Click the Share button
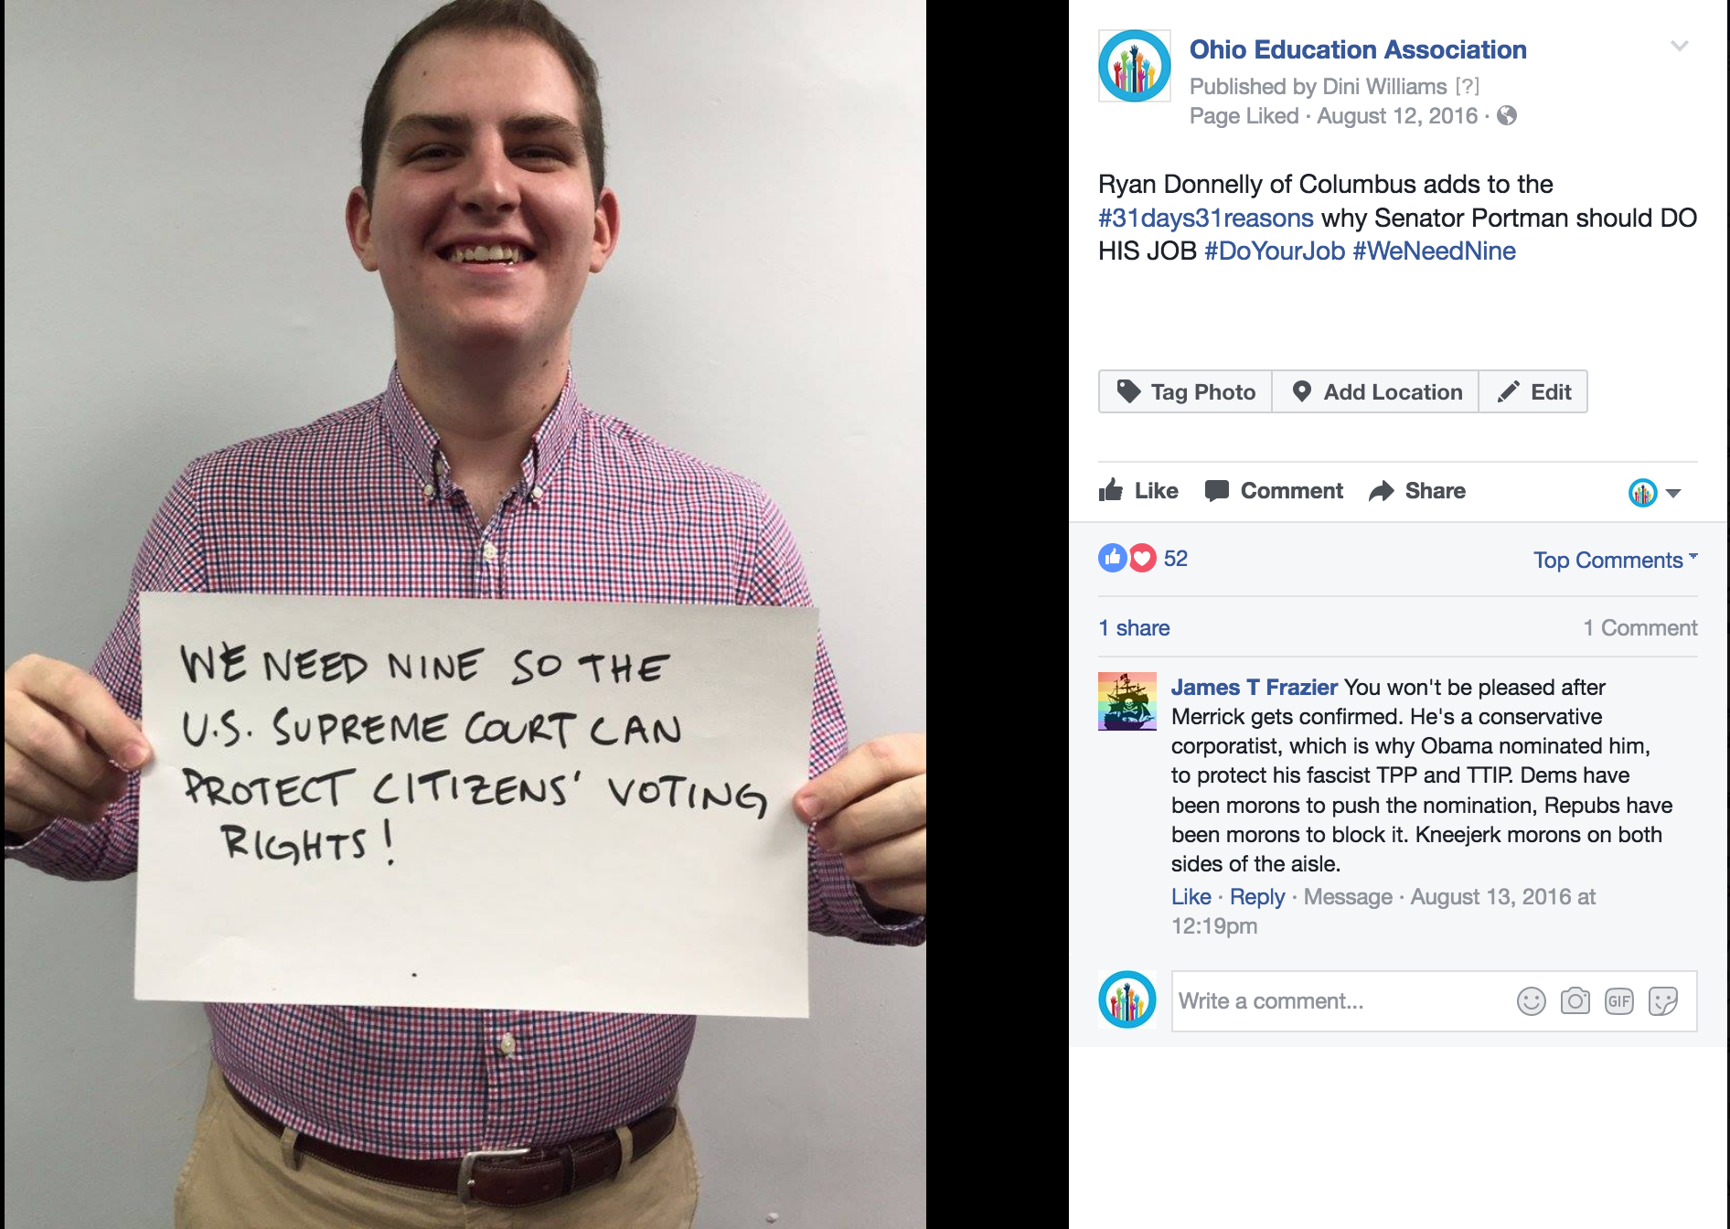This screenshot has width=1730, height=1229. point(1417,491)
